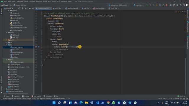
Task: Open the Event Log
Action: [x=181, y=96]
